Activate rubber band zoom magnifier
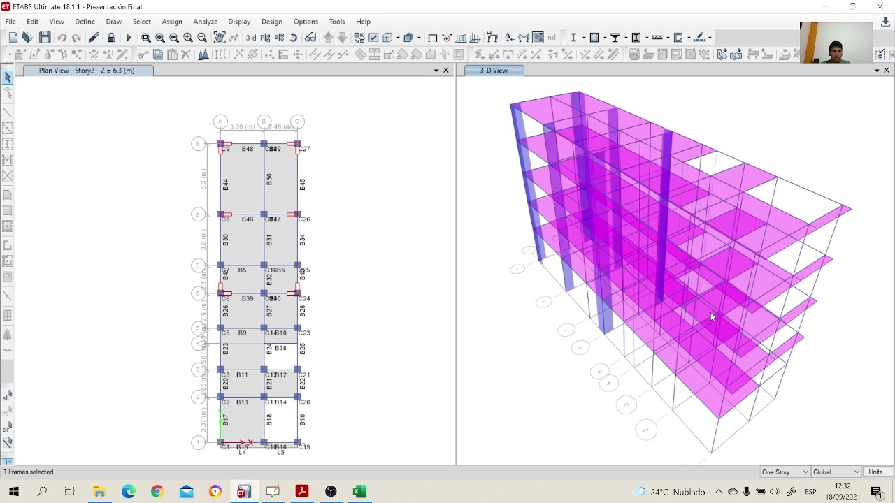The height and width of the screenshot is (503, 895). click(146, 38)
